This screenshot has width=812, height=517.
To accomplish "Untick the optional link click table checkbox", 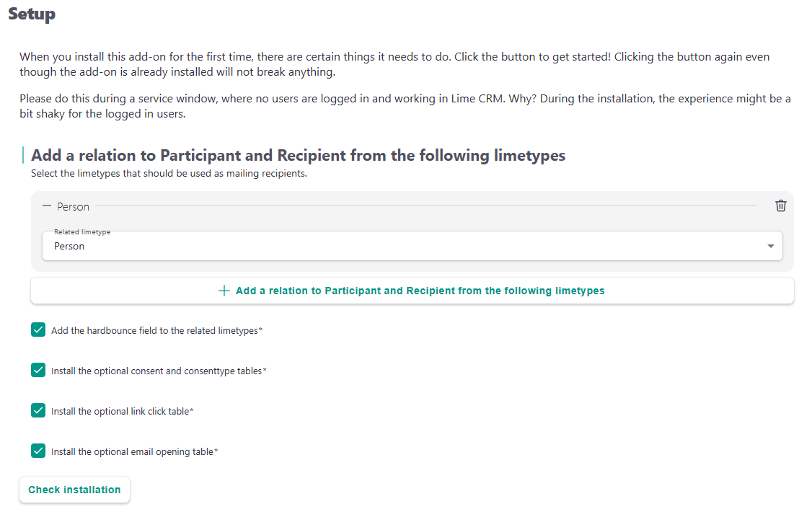I will point(38,411).
